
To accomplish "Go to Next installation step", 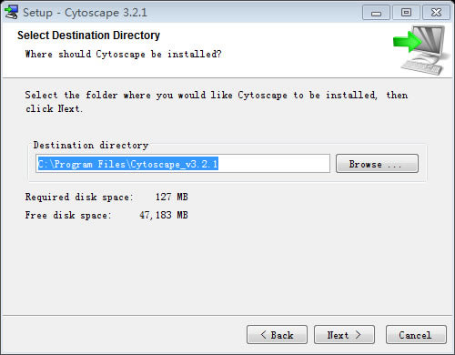I will pos(344,335).
